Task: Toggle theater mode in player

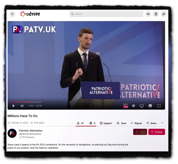Action: click(x=150, y=106)
